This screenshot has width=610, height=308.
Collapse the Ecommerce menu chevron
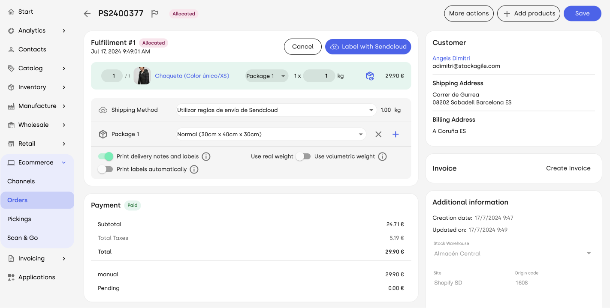pyautogui.click(x=64, y=162)
